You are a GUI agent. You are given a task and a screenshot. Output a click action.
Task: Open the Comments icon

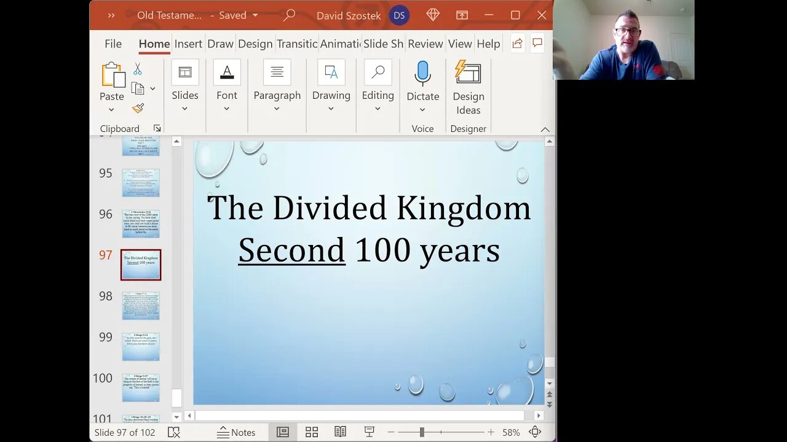pyautogui.click(x=537, y=43)
